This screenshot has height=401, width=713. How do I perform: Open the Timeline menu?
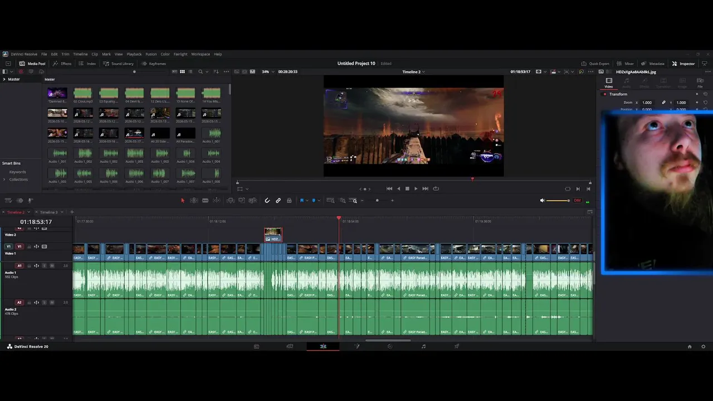point(80,54)
